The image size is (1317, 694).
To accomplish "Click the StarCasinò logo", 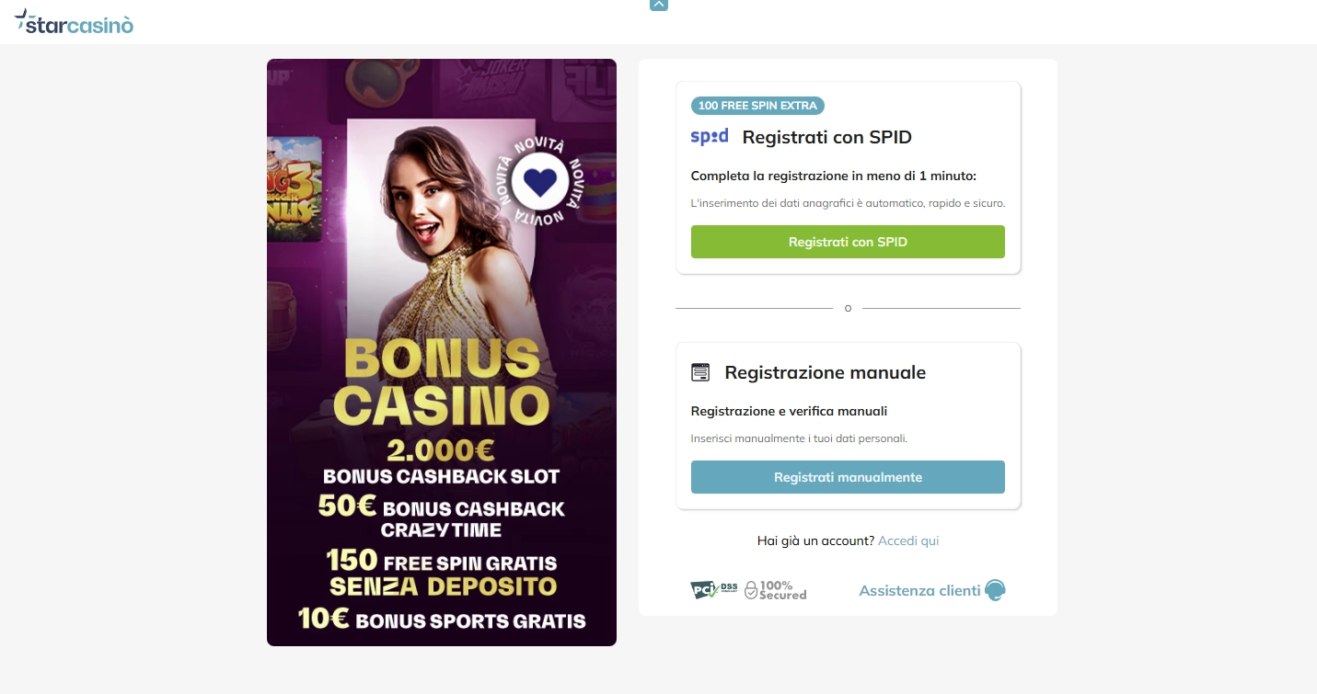I will click(75, 22).
